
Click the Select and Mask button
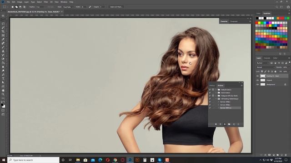116,7
